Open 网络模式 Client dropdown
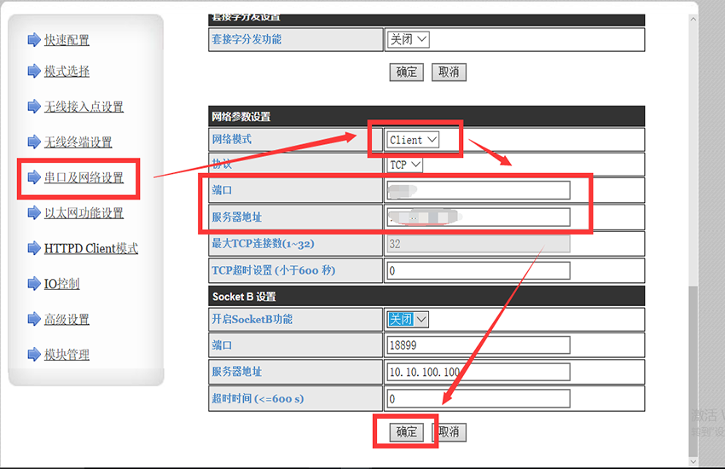 coord(413,140)
